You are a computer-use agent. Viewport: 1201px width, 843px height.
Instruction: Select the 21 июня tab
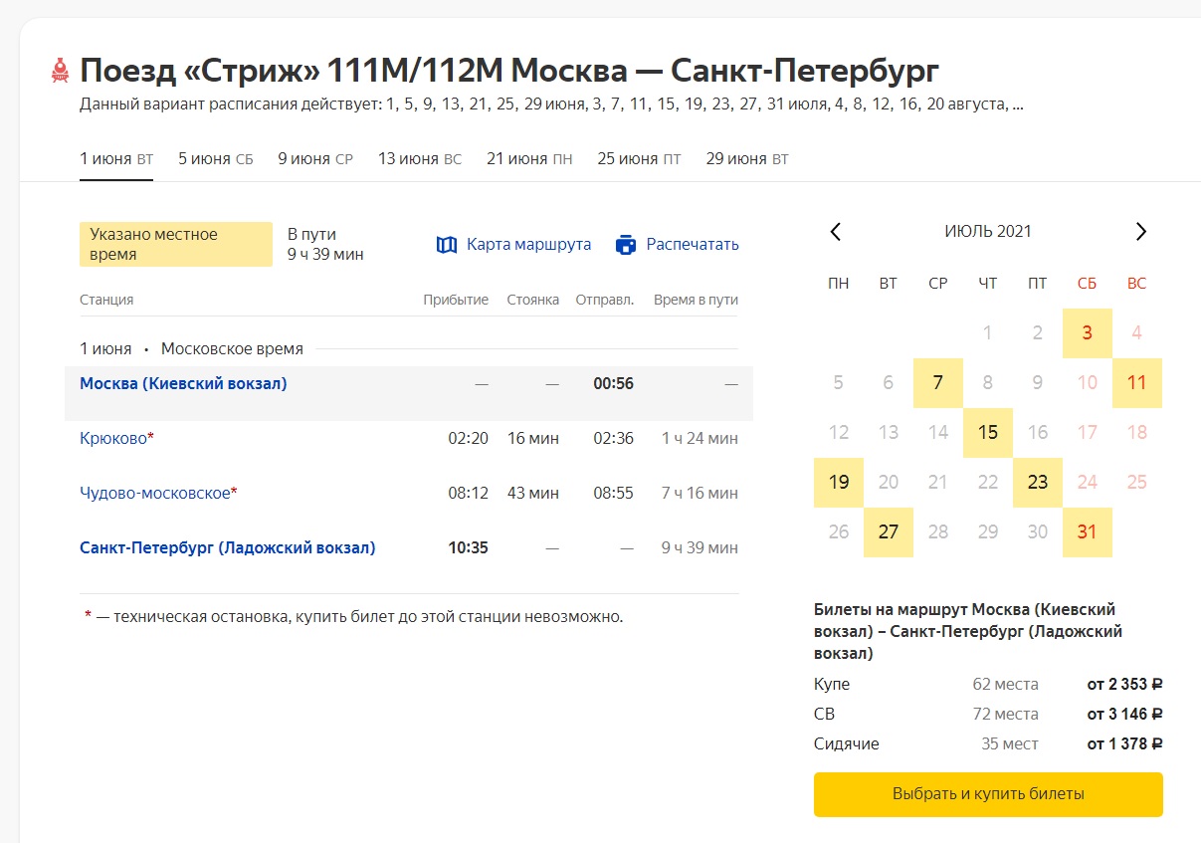click(529, 159)
